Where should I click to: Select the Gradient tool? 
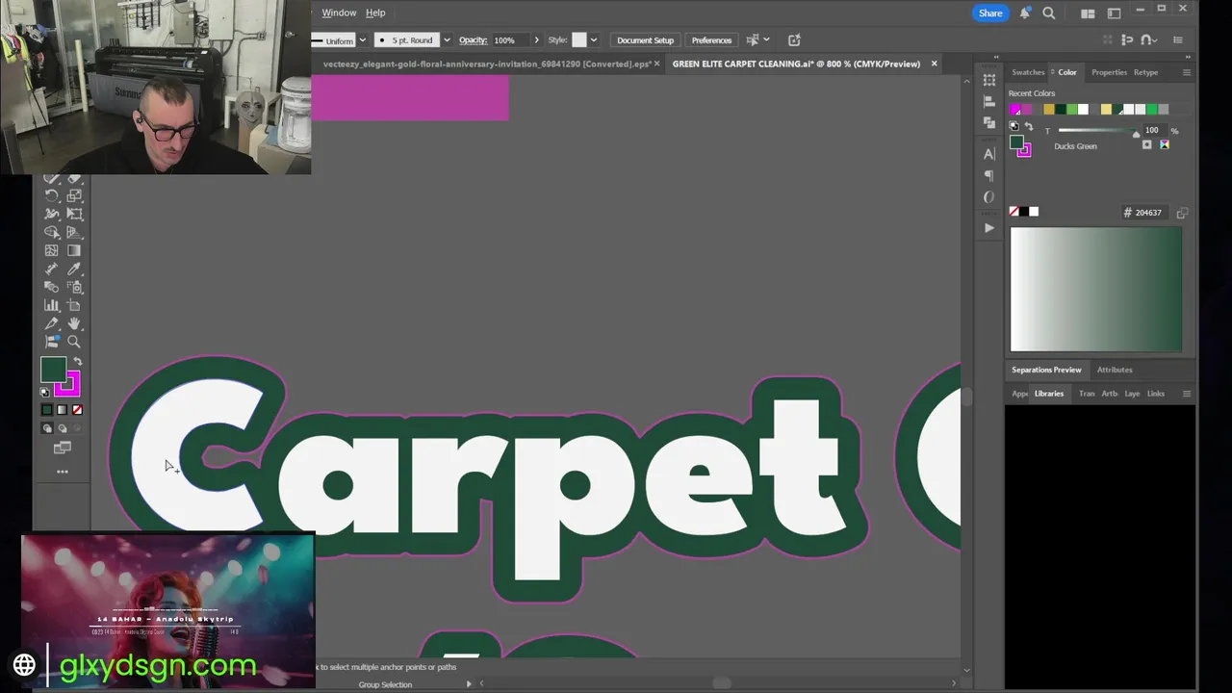74,250
